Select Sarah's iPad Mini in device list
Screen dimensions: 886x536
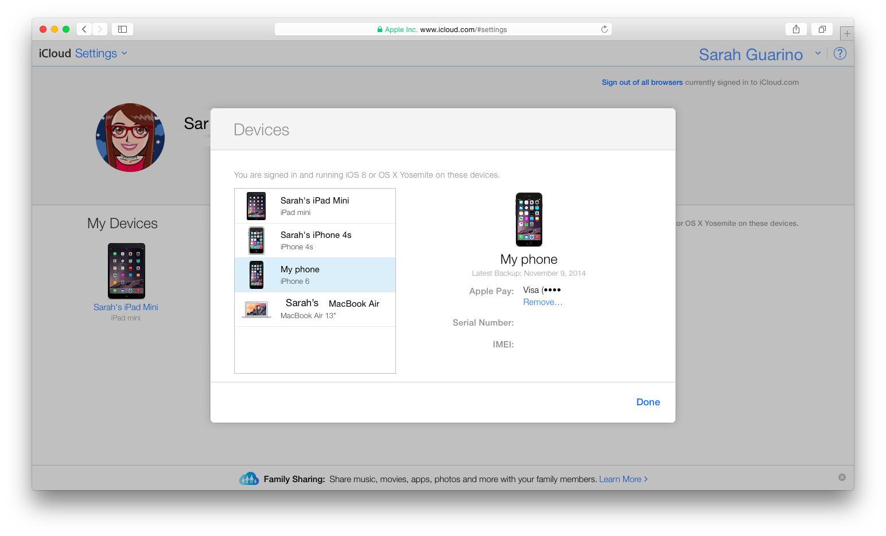click(314, 206)
